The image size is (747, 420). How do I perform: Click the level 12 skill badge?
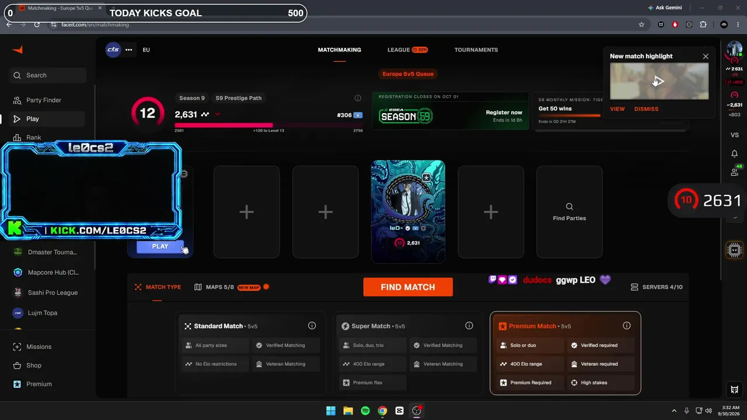coord(148,113)
